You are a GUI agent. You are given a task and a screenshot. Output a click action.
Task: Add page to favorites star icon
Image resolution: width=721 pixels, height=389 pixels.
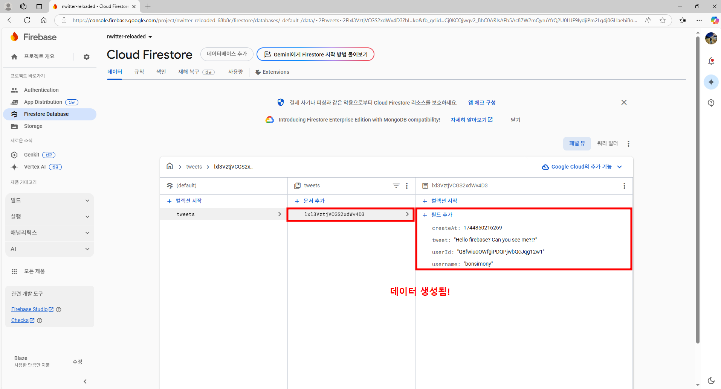tap(663, 20)
